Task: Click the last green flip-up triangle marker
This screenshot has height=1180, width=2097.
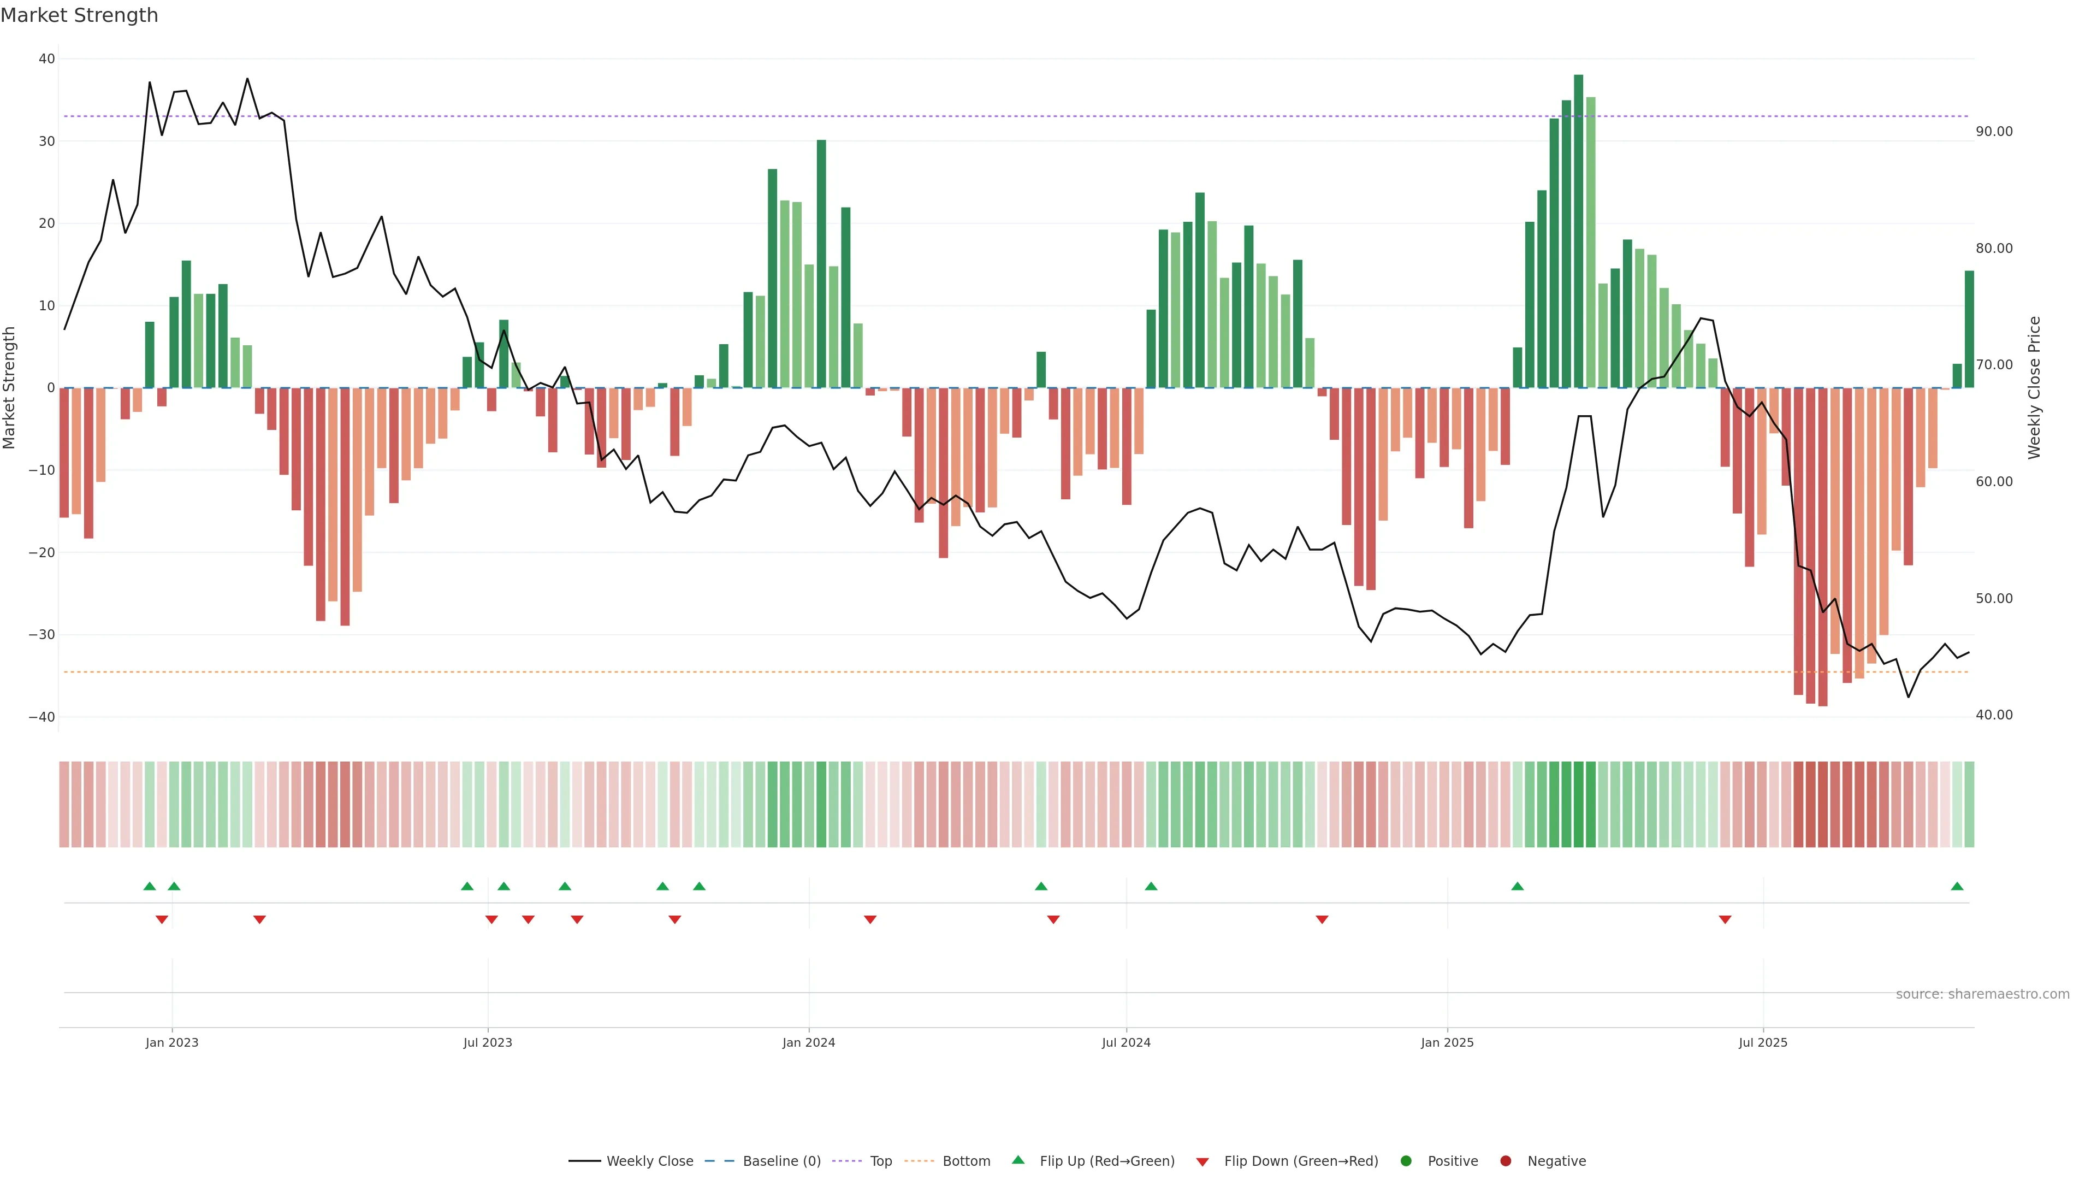Action: (x=1957, y=886)
